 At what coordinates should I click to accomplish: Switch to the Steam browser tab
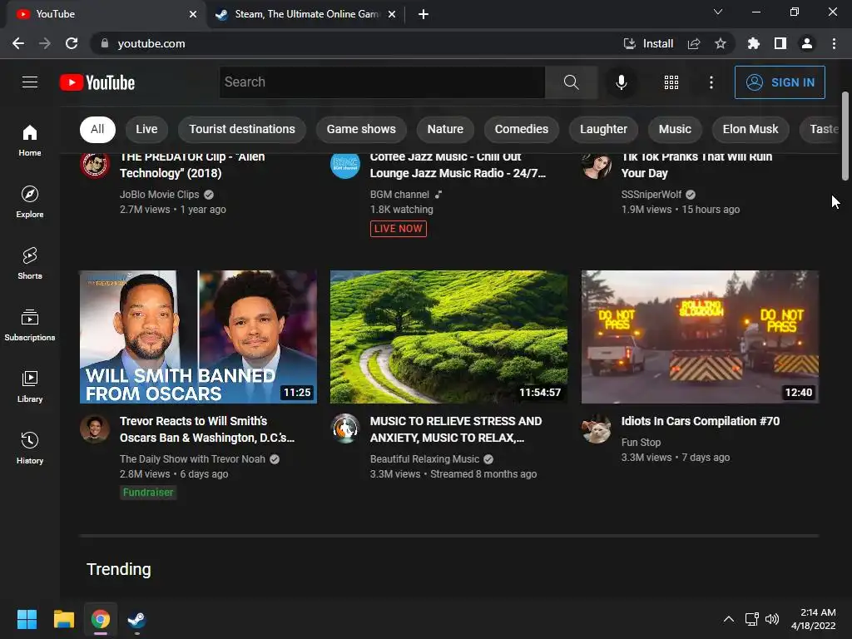pyautogui.click(x=306, y=14)
